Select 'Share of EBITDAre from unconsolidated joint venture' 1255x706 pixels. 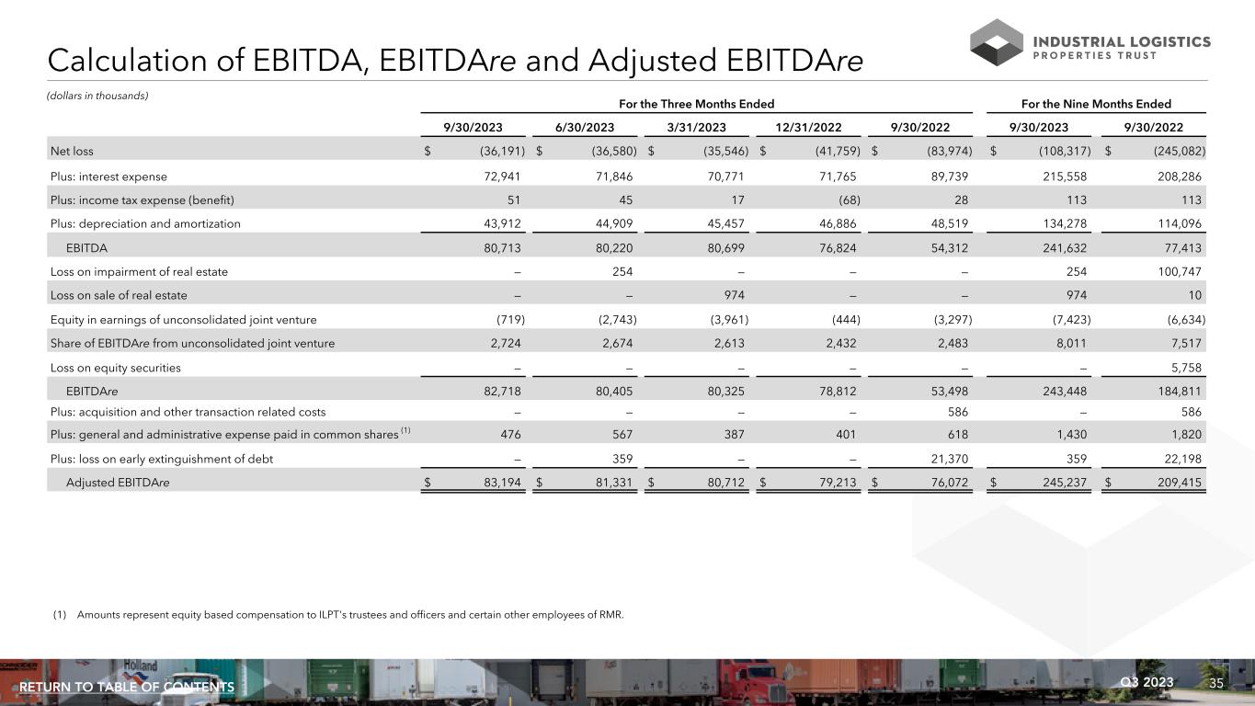[x=192, y=343]
